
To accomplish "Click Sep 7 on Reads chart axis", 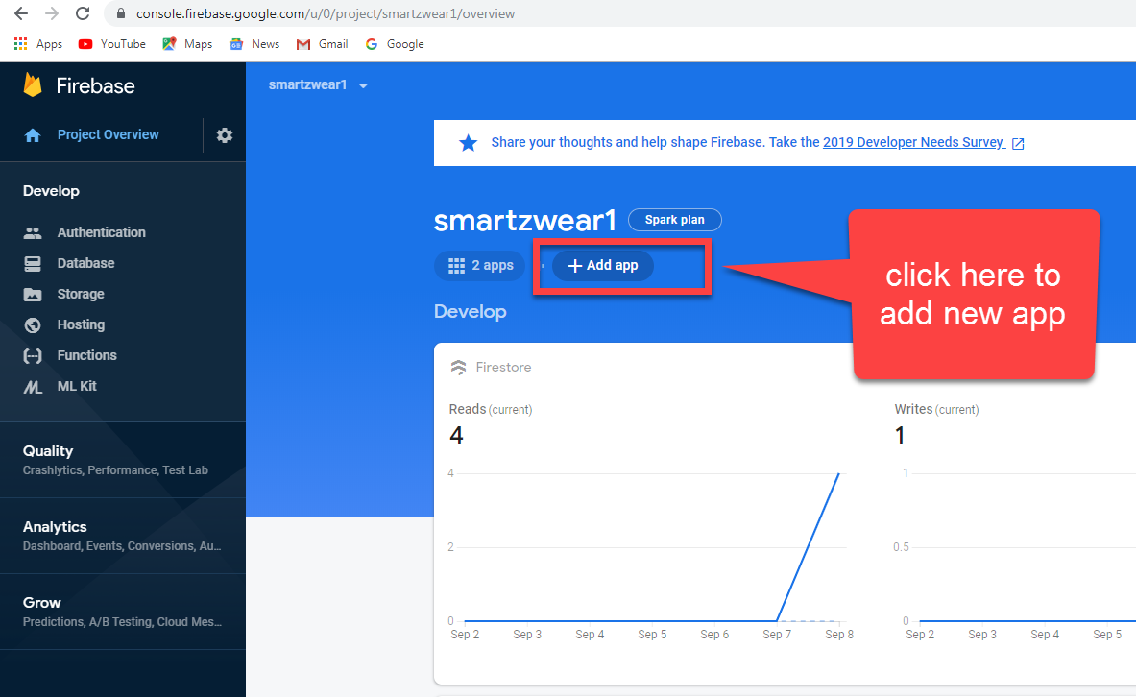I will pos(777,635).
